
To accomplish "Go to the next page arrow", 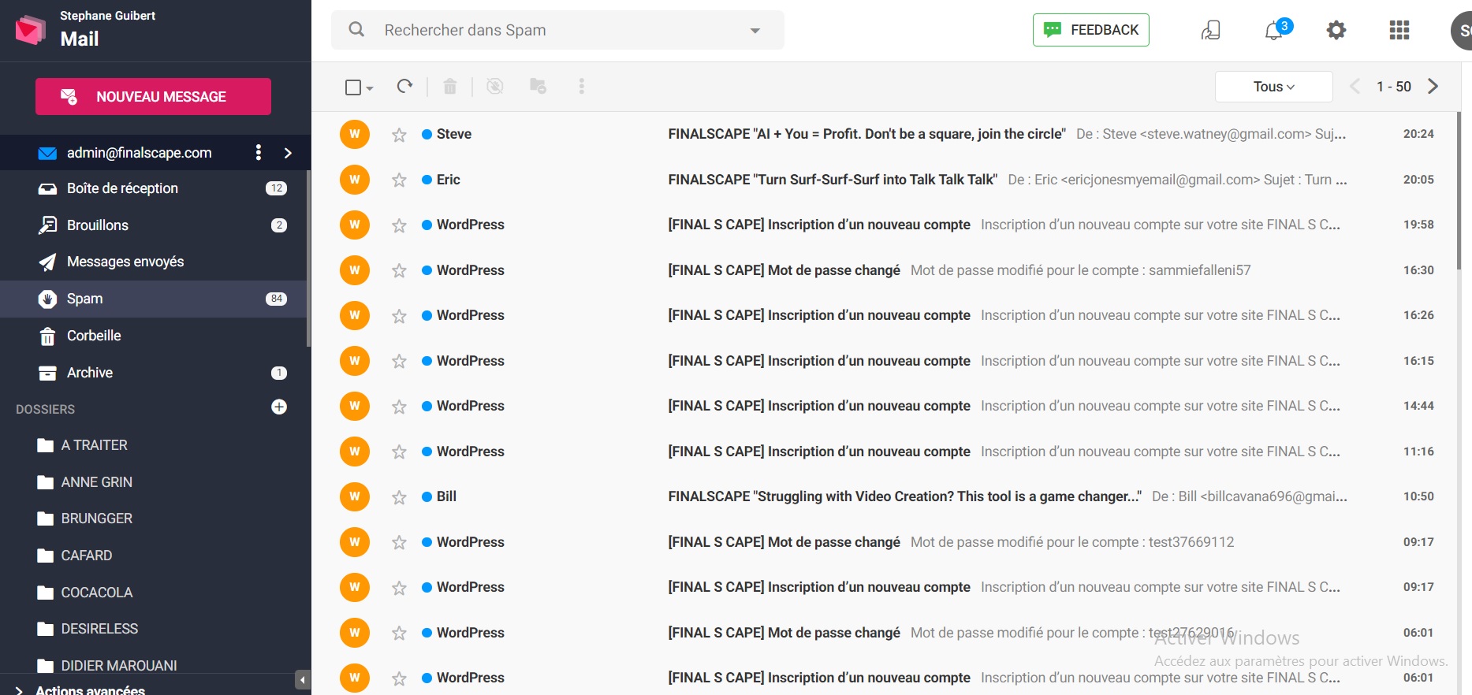I will point(1433,86).
